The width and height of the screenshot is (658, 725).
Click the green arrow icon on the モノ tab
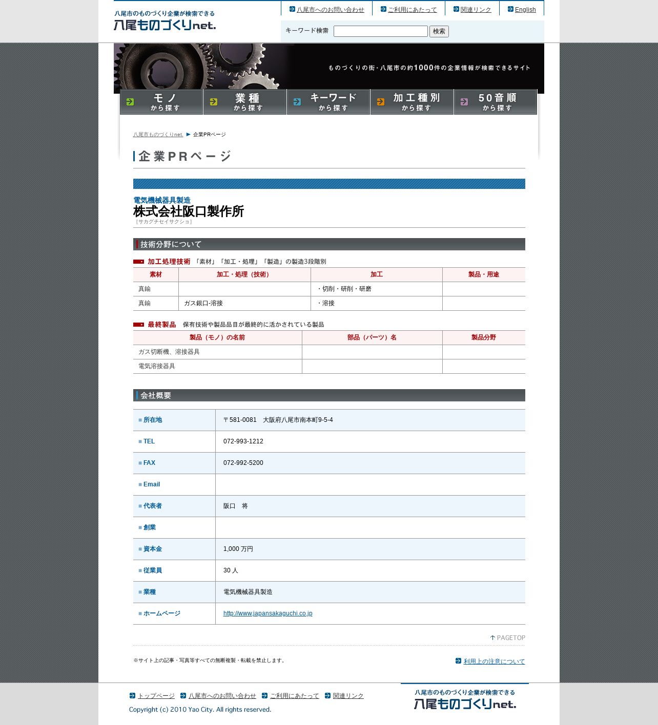click(x=130, y=102)
